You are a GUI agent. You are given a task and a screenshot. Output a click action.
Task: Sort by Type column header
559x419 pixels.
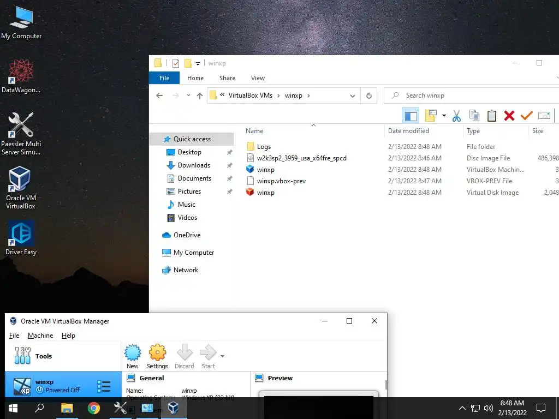pos(496,131)
